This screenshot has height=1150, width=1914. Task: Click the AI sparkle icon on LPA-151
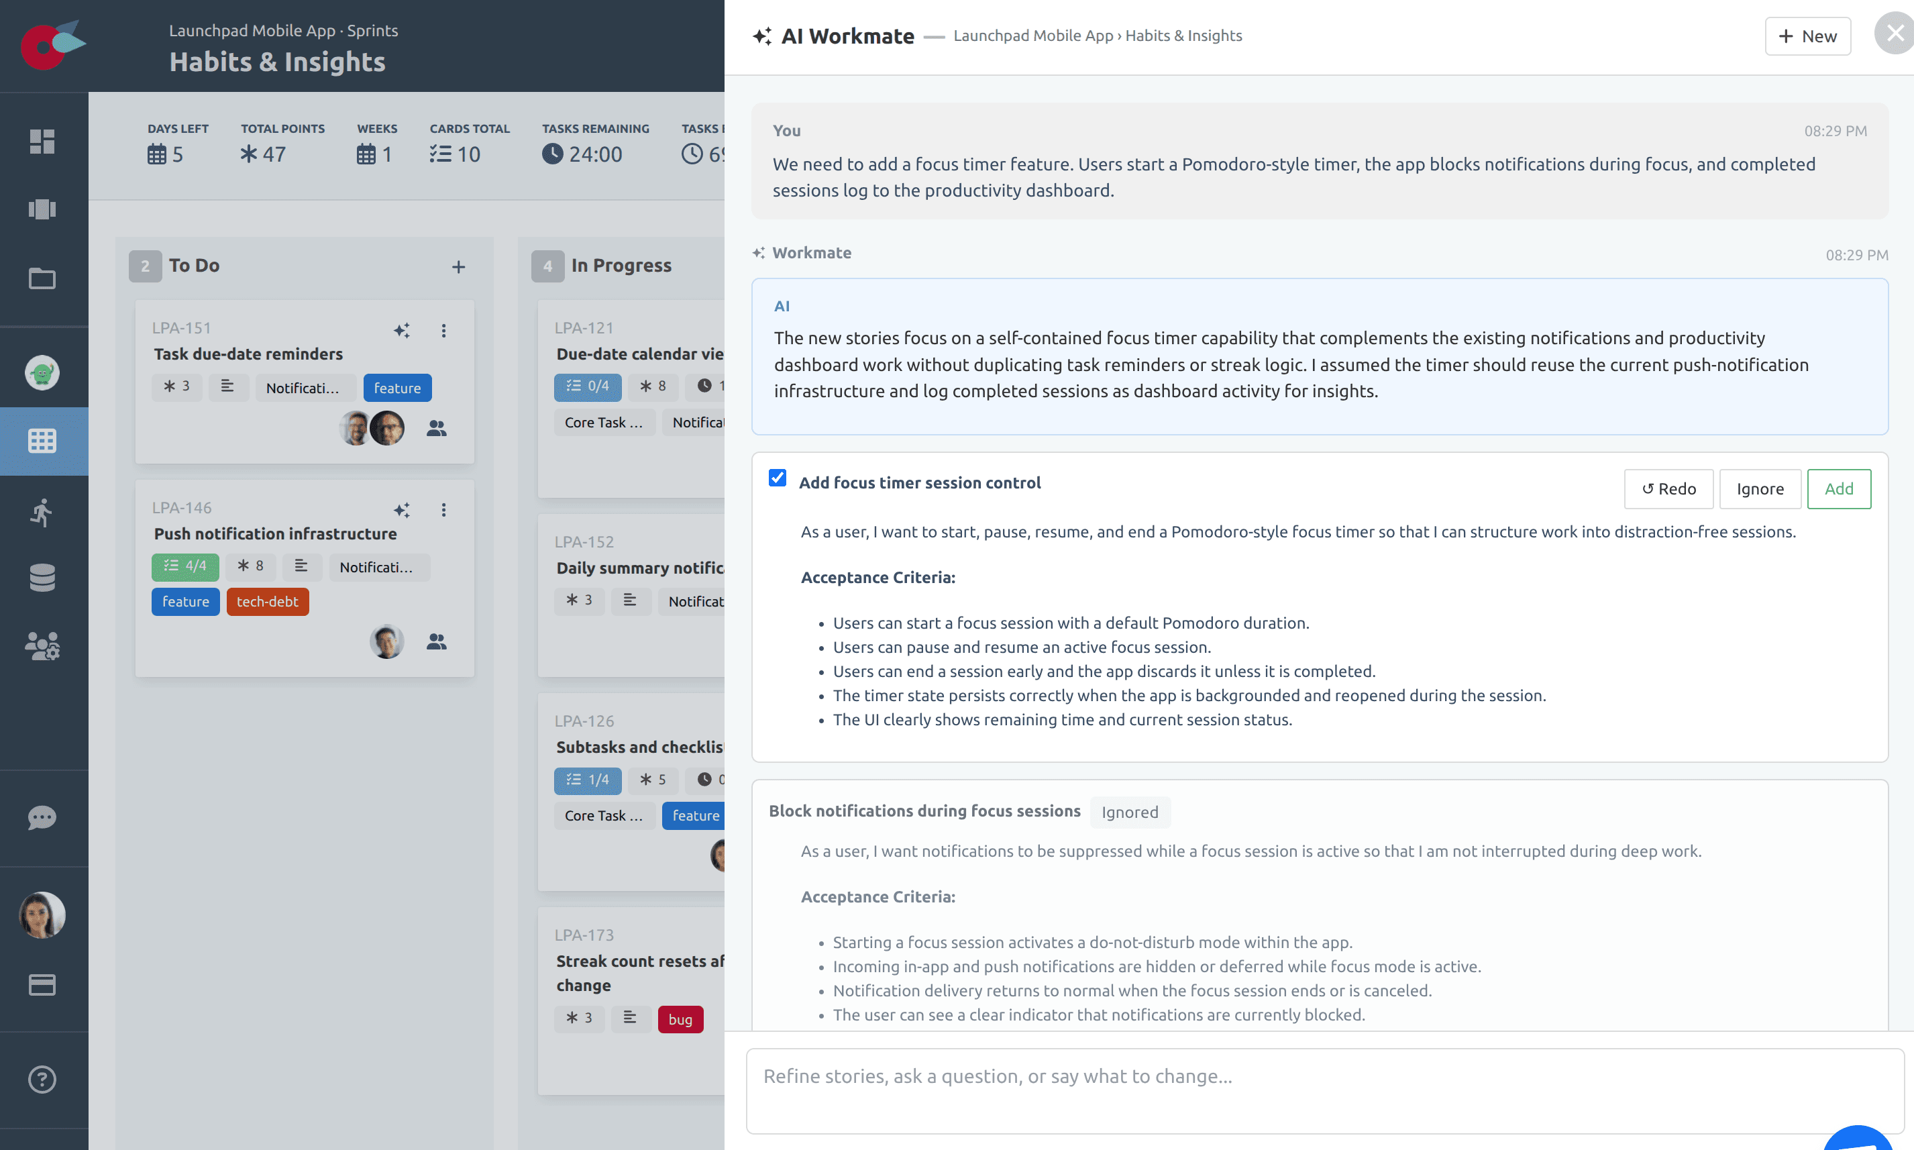[x=402, y=330]
